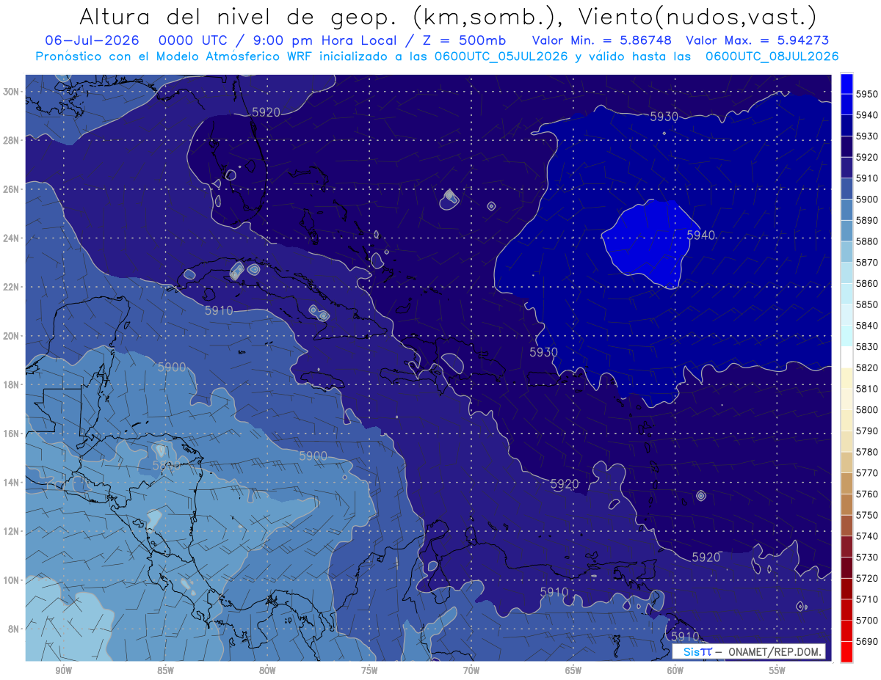This screenshot has height=680, width=881.
Task: Click the 5950 value on the color scale
Action: click(867, 94)
